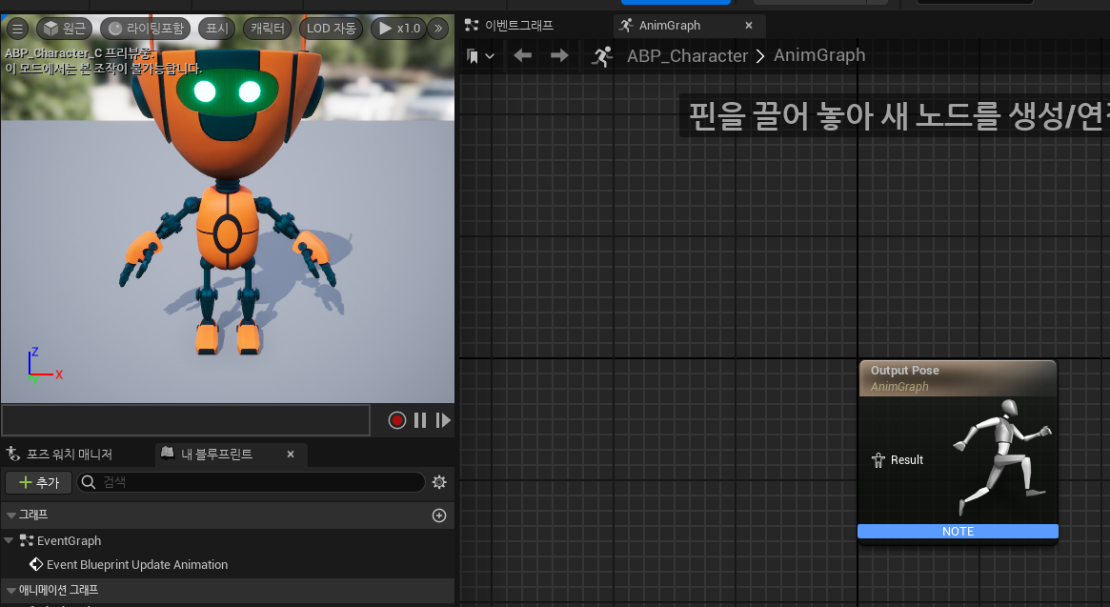Screen dimensions: 1110x607
Task: Collapse the 애니메이션 그래프 section
Action: [x=11, y=590]
